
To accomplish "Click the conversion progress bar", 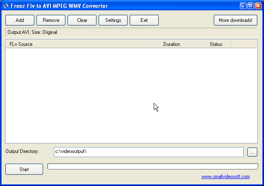I will (x=153, y=166).
